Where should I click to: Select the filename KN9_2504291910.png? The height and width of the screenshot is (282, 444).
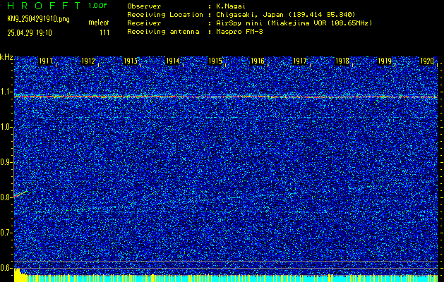[38, 19]
